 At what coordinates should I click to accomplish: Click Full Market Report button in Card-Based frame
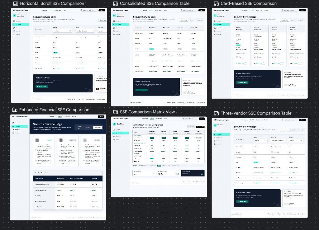242,82
